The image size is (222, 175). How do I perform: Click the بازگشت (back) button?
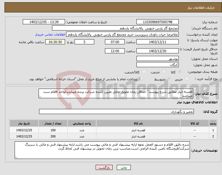pos(104,167)
